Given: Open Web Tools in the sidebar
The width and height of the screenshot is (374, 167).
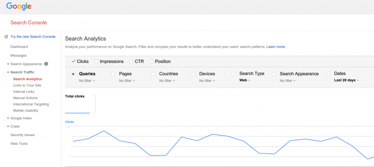Looking at the screenshot, I should 19,144.
